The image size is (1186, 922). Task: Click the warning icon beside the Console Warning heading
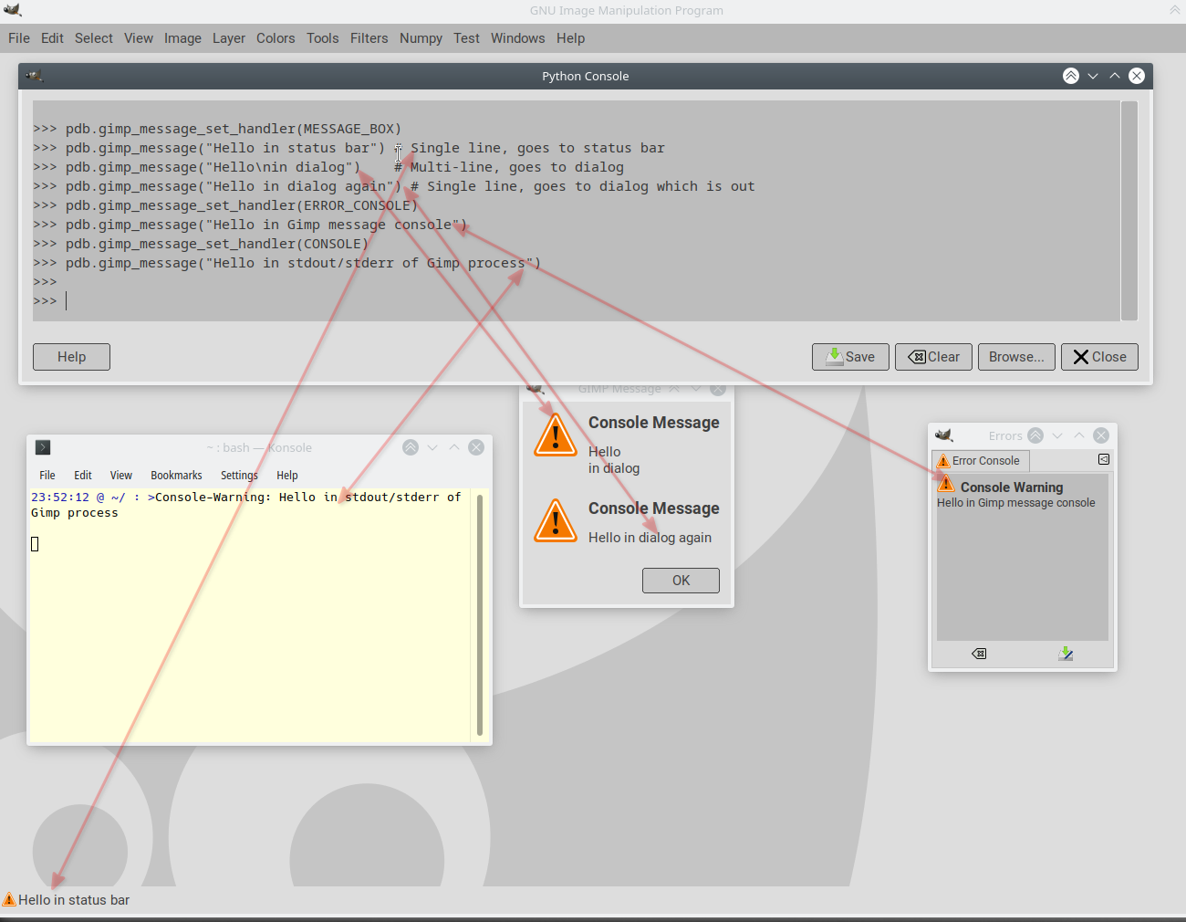946,485
